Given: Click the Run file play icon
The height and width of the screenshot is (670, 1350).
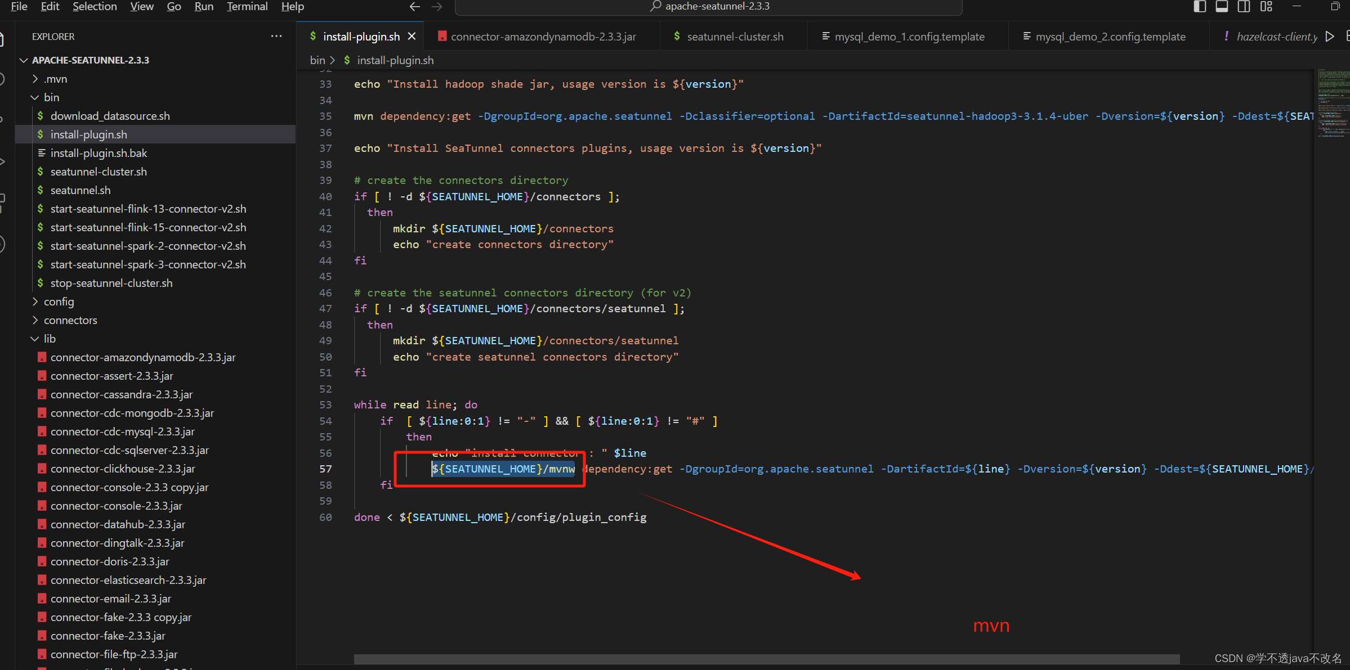Looking at the screenshot, I should click(x=1330, y=37).
